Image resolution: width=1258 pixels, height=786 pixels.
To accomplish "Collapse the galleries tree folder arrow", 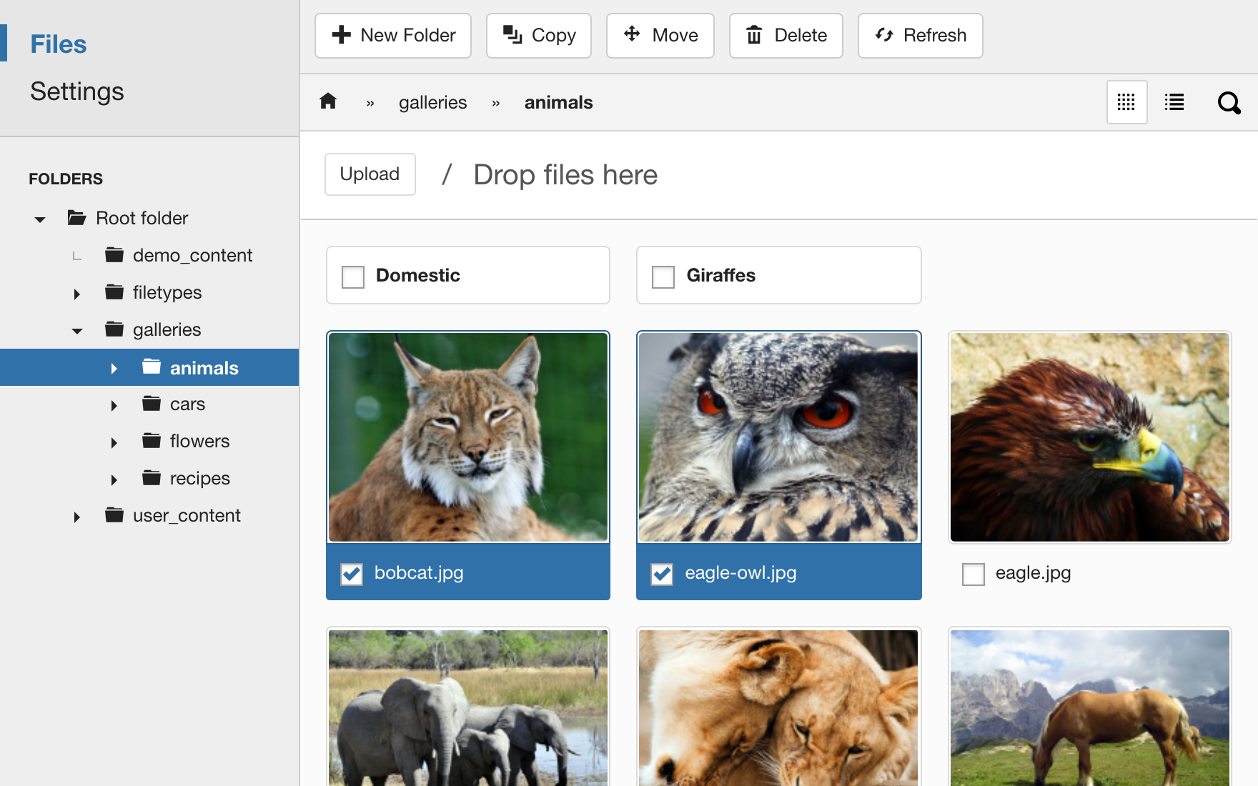I will pyautogui.click(x=77, y=331).
